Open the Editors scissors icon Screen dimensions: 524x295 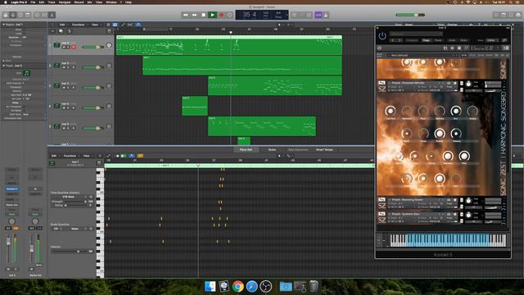[52, 15]
